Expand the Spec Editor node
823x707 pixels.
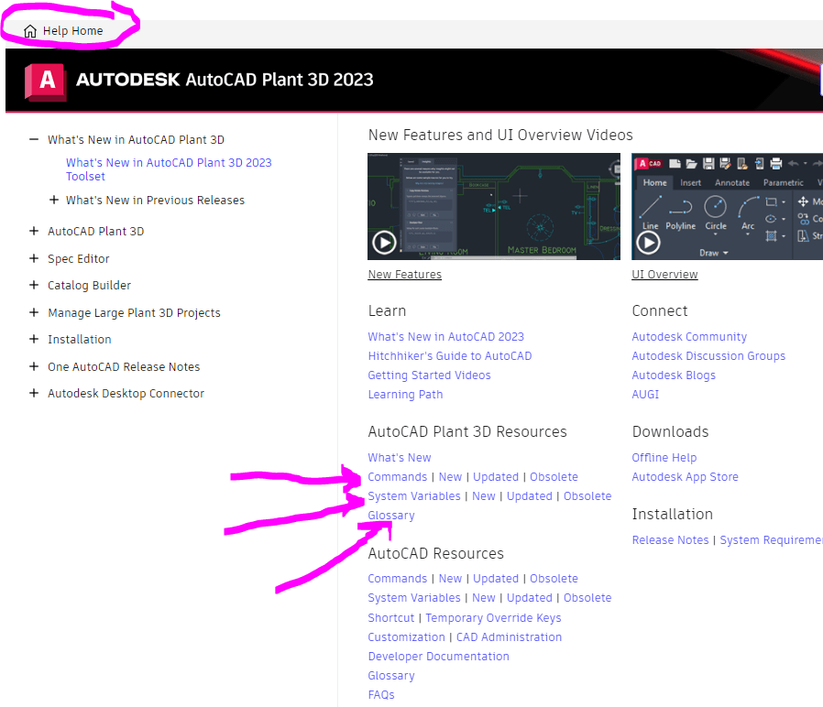pyautogui.click(x=34, y=258)
